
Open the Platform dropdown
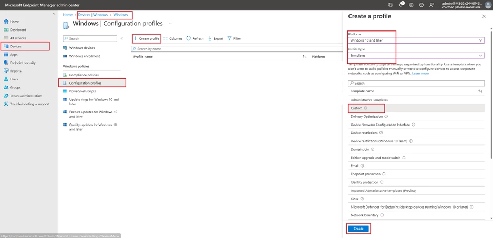pyautogui.click(x=416, y=40)
